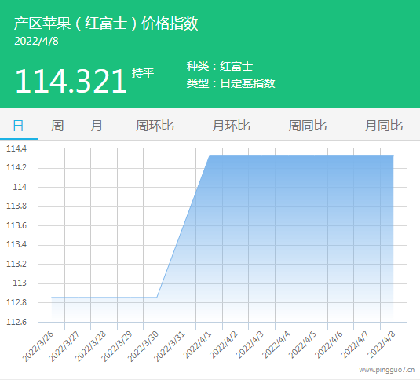This screenshot has width=420, height=380.
Task: Click the 2022/4/8 x-axis date label
Action: click(381, 345)
